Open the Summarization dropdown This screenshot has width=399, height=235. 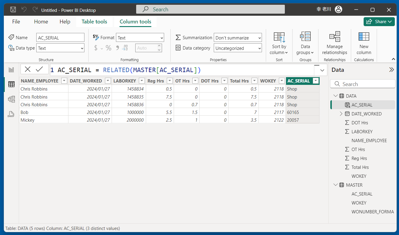point(238,38)
